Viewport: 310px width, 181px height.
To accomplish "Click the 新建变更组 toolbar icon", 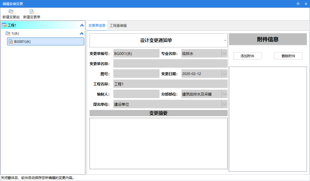I will click(x=11, y=12).
